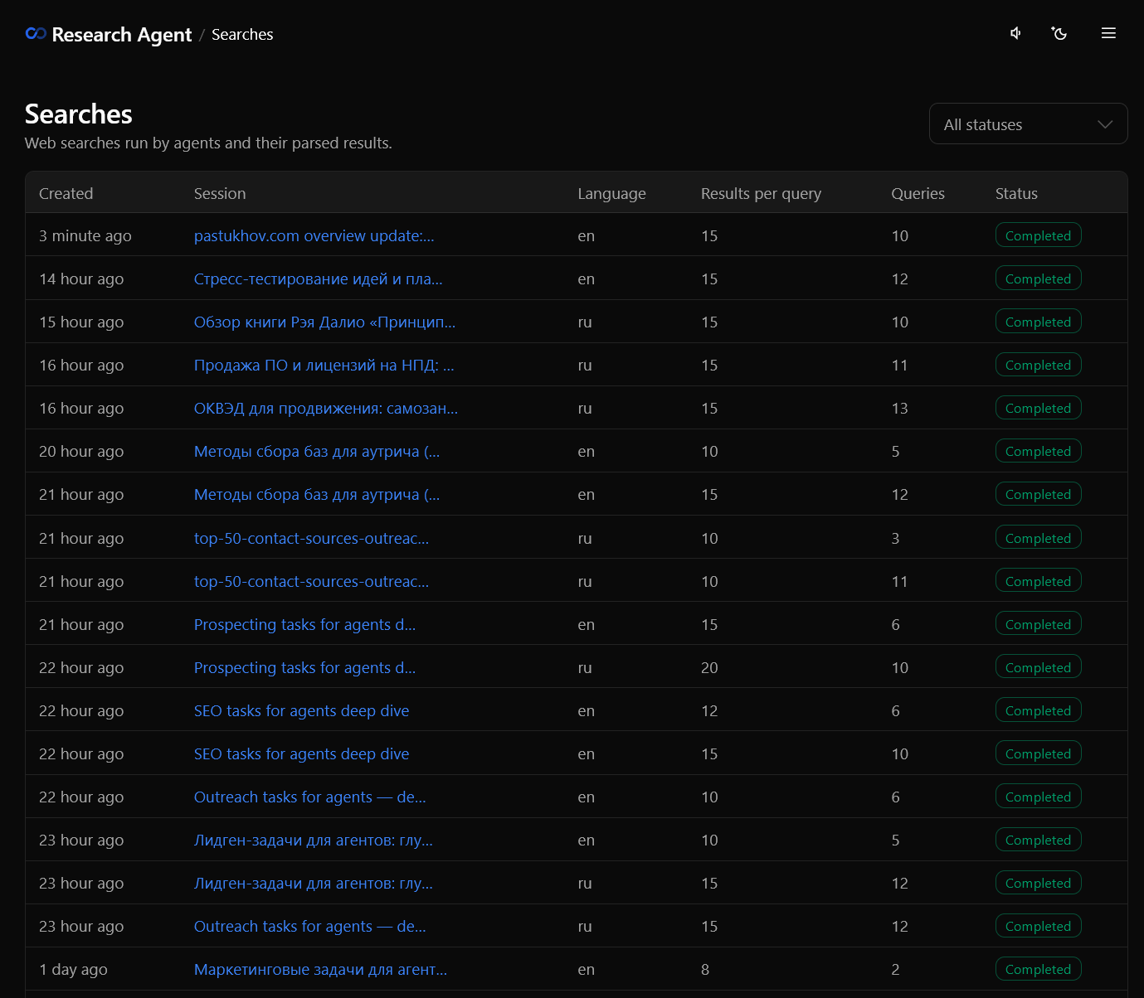Viewport: 1144px width, 998px height.
Task: Click Completed badge in Маркетинговые задачи row
Action: coord(1039,969)
